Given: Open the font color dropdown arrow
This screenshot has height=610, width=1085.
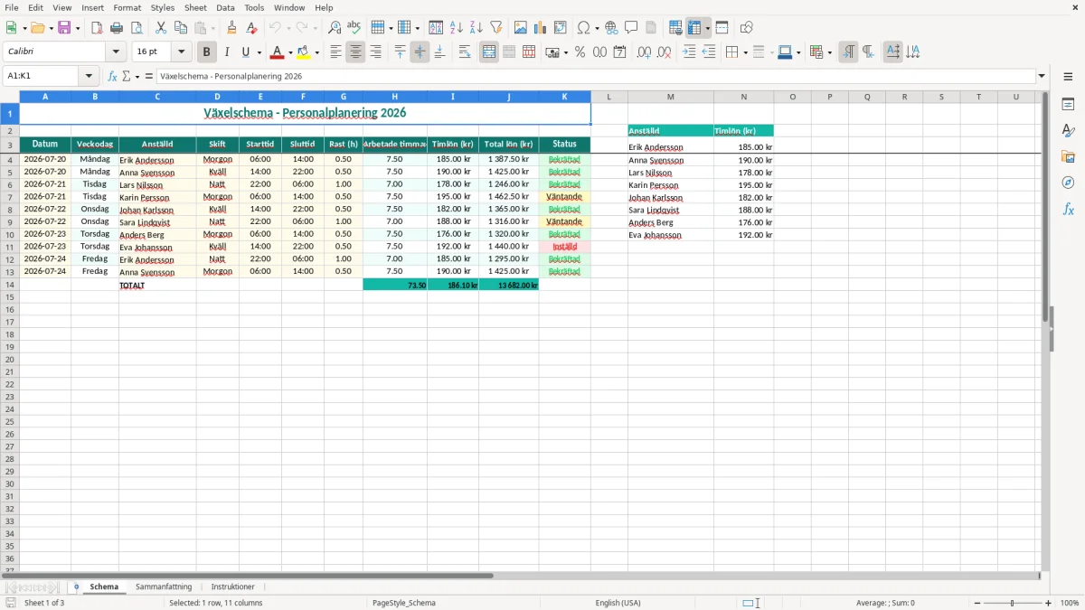Looking at the screenshot, I should pyautogui.click(x=289, y=52).
